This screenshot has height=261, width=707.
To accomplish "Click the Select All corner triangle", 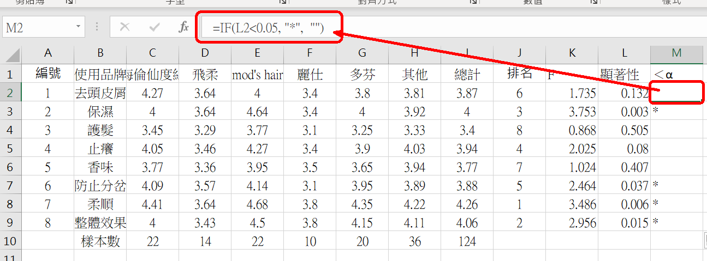I will pyautogui.click(x=12, y=54).
